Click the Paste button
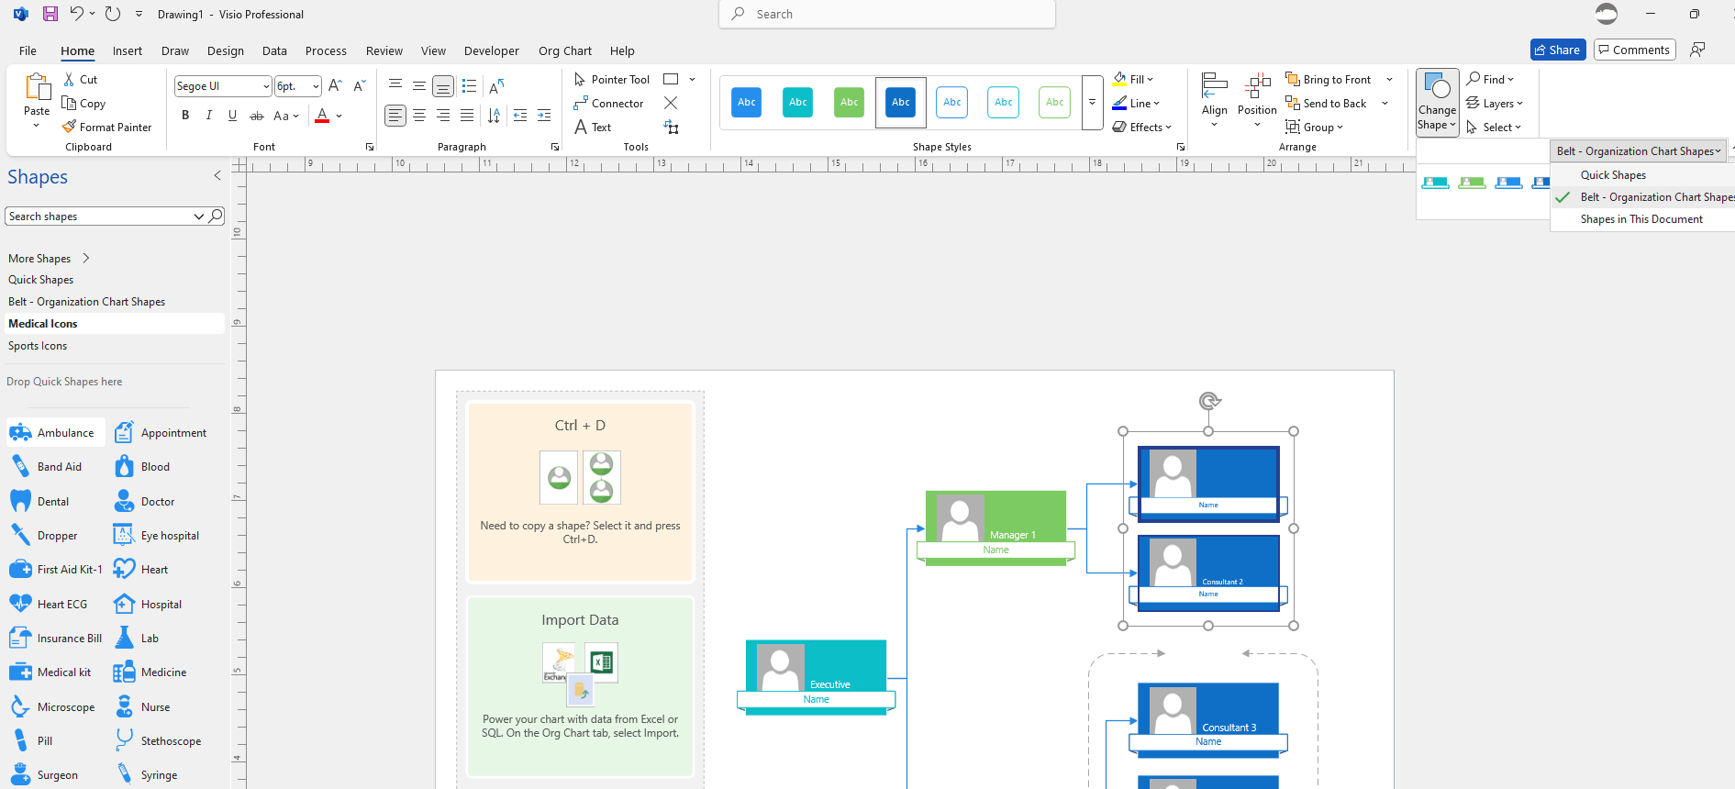The width and height of the screenshot is (1735, 789). (x=37, y=100)
